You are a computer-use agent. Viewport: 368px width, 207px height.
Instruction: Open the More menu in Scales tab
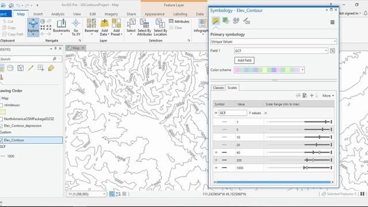click(x=328, y=95)
